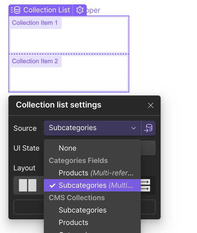Select the Collection Item 1 empty area
This screenshot has width=197, height=233.
pos(69,41)
